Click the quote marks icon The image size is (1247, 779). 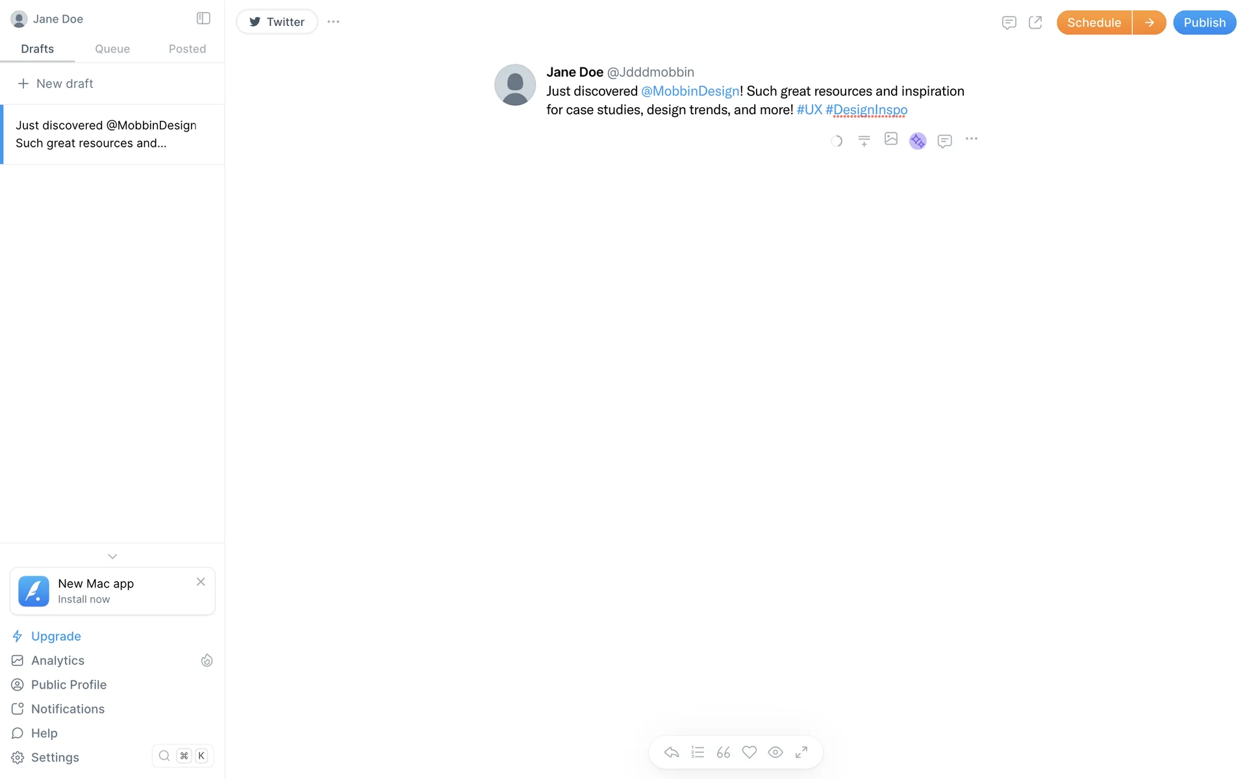pos(724,752)
